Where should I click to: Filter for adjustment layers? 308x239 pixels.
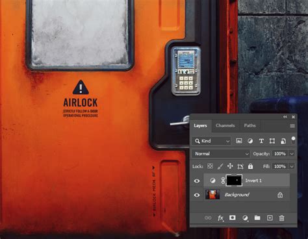250,141
